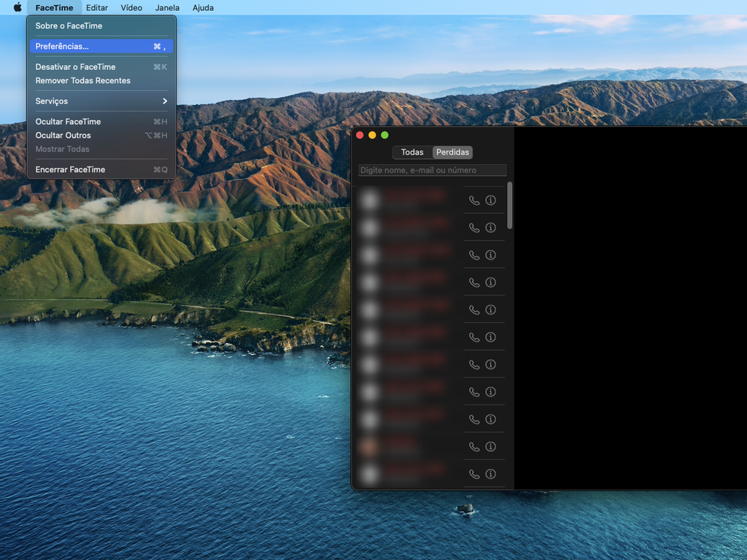Tap the phone icon on the fourth call row
The width and height of the screenshot is (747, 560).
pyautogui.click(x=474, y=283)
